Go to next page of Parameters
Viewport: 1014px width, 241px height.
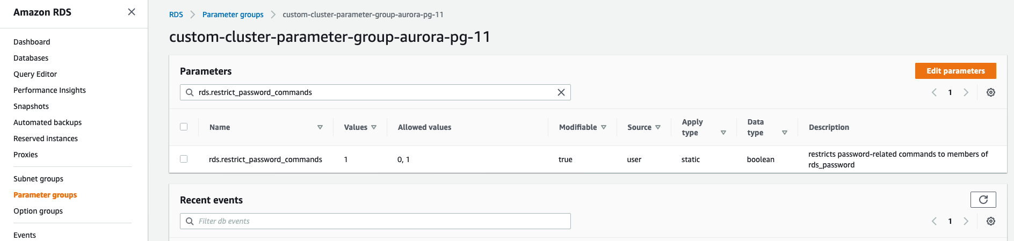click(x=966, y=92)
